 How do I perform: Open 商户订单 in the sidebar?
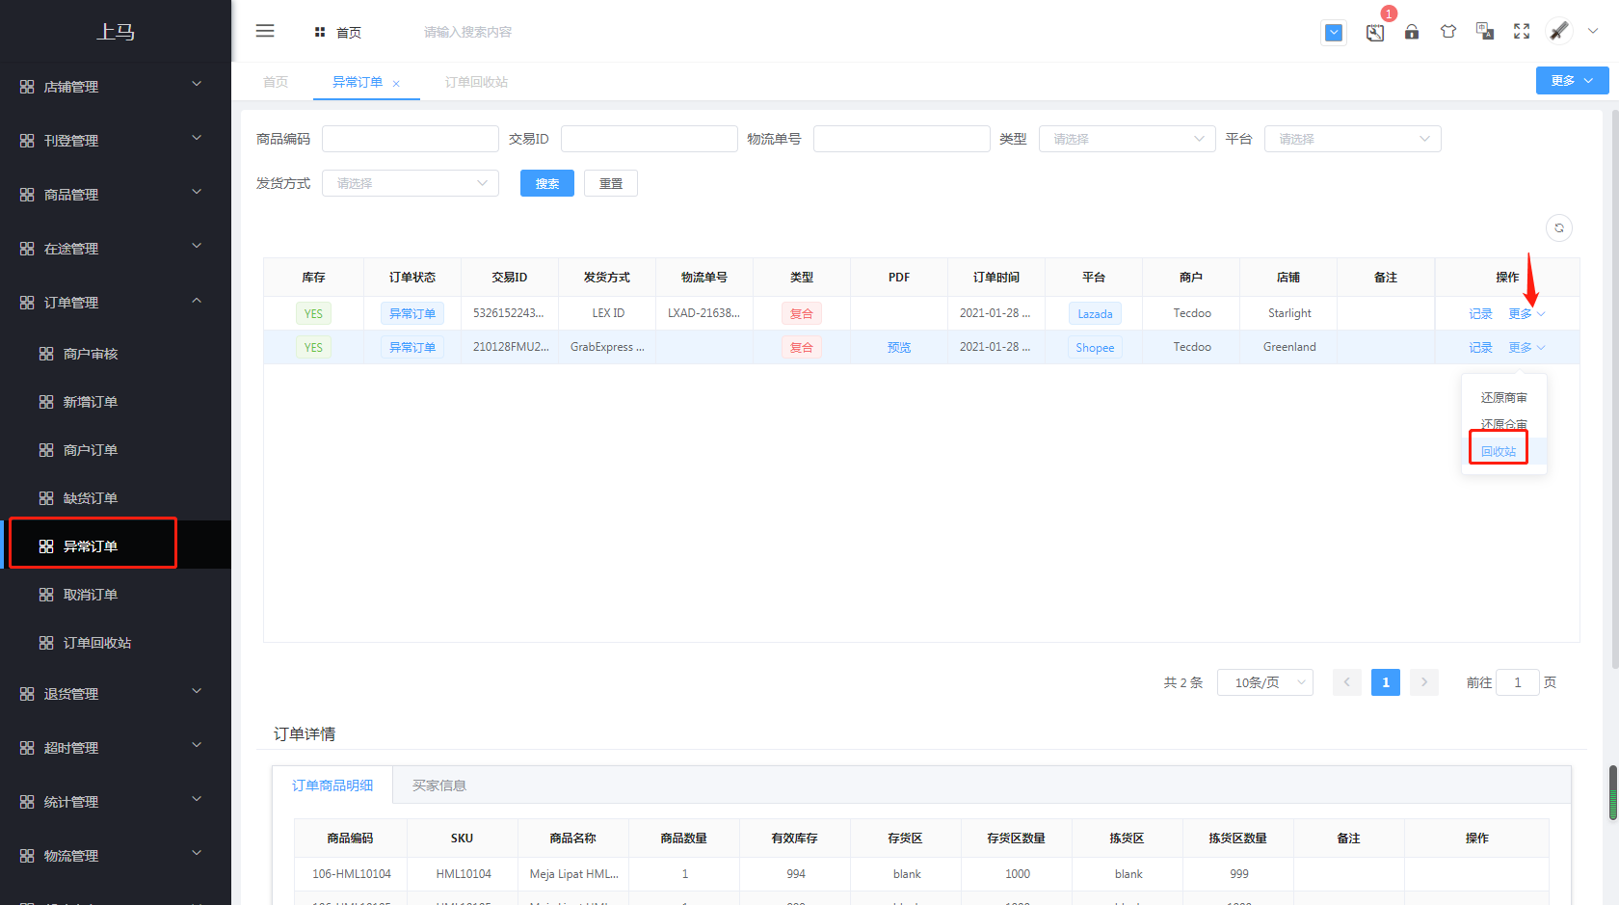(x=90, y=450)
